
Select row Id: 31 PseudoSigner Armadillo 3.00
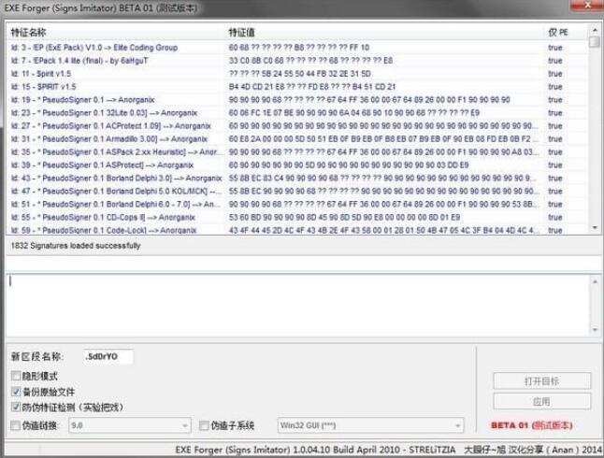click(x=297, y=139)
